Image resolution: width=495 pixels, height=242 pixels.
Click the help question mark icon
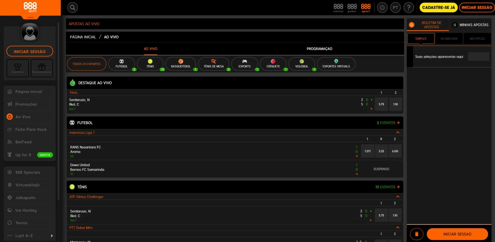(409, 8)
